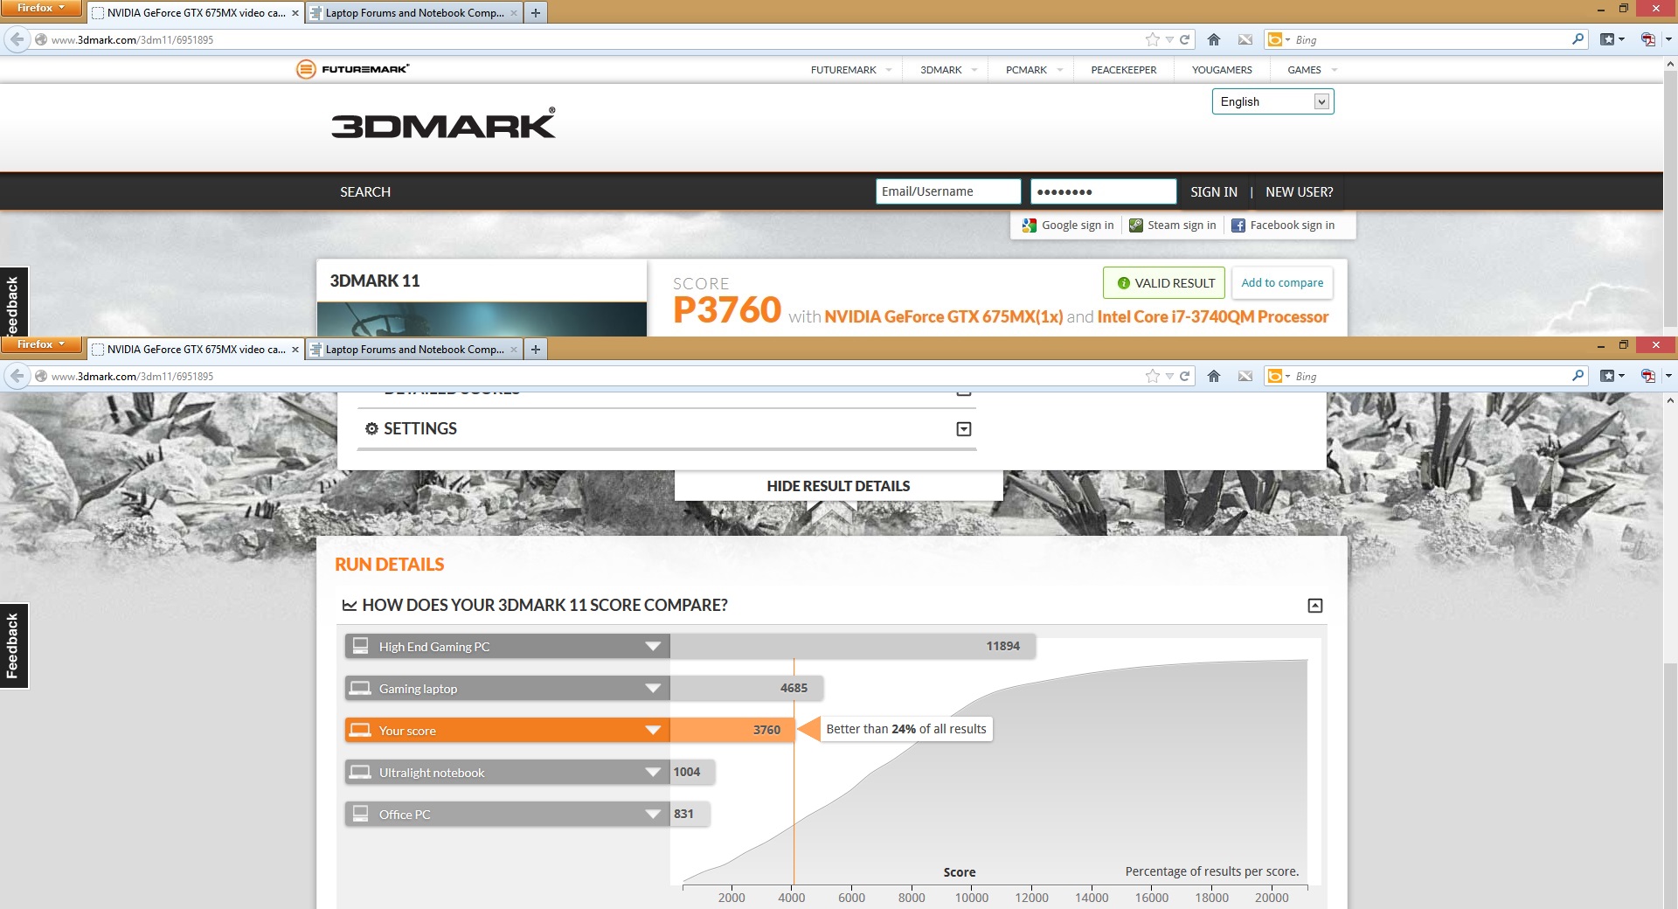
Task: Open NVIDIA GeForce GTX 675MX(1x) link
Action: [x=943, y=316]
